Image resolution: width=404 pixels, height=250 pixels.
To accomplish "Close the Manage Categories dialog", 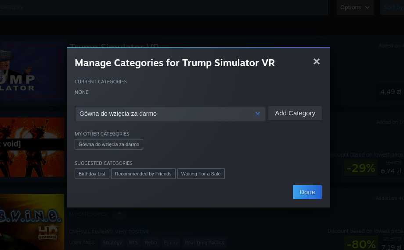I will [317, 61].
